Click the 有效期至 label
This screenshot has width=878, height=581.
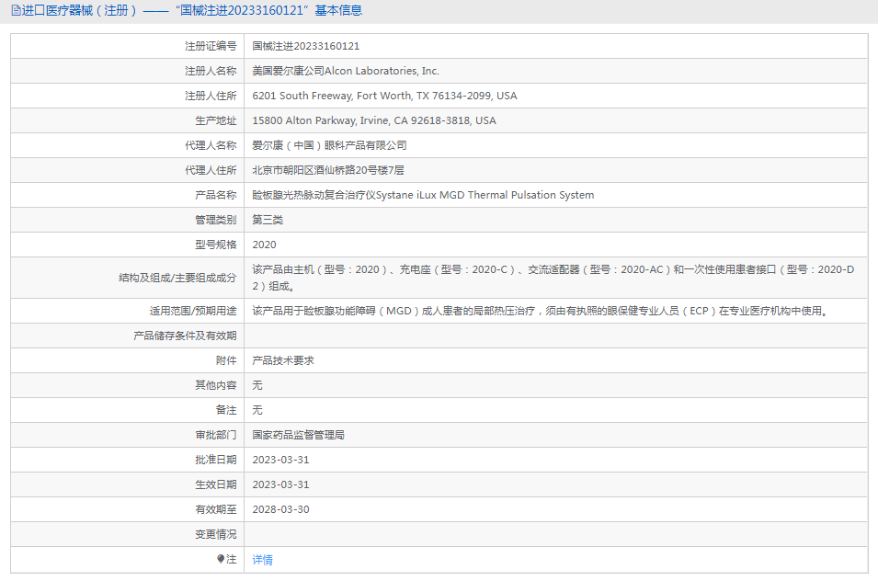(x=215, y=509)
